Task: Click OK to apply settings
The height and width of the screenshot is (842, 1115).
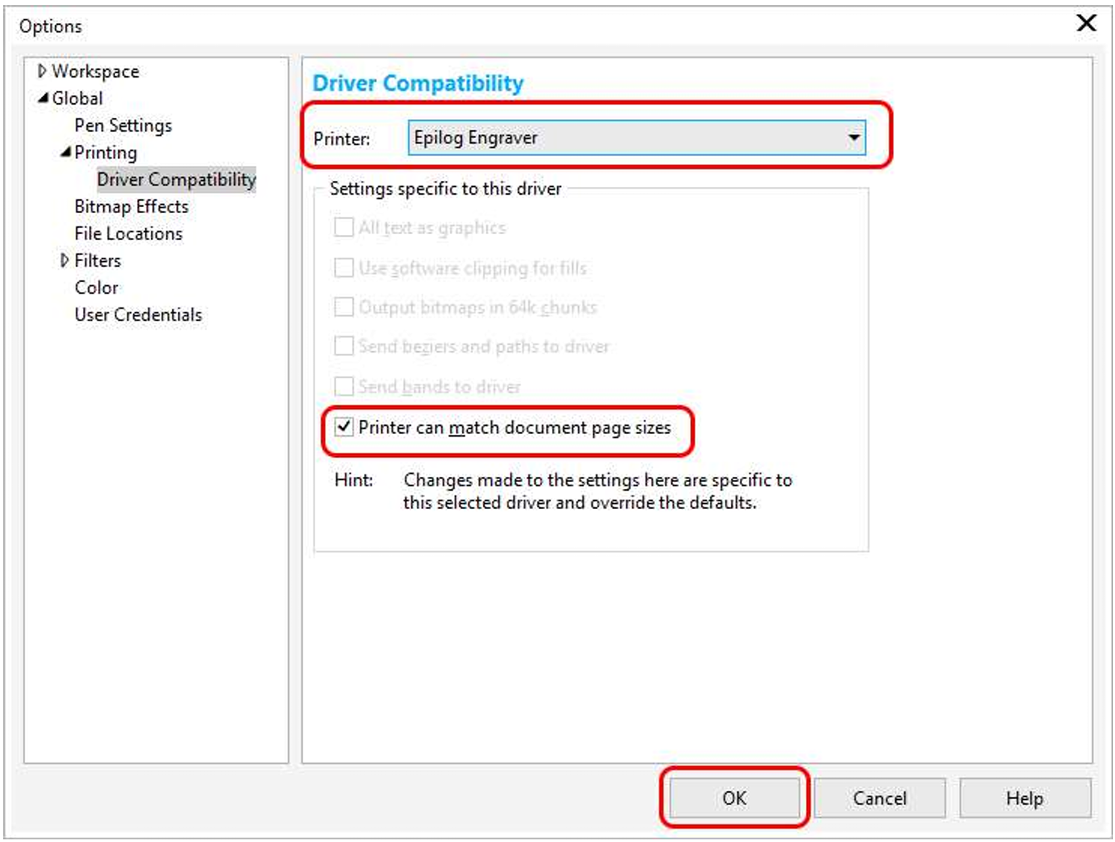Action: tap(734, 798)
